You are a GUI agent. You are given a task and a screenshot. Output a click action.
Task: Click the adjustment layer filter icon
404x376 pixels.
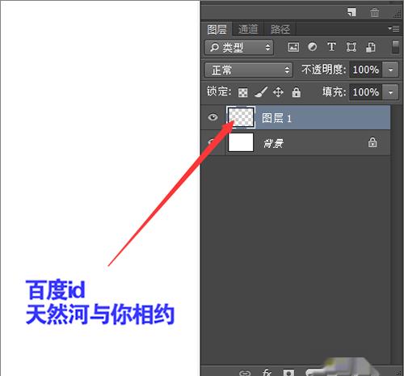tap(313, 47)
